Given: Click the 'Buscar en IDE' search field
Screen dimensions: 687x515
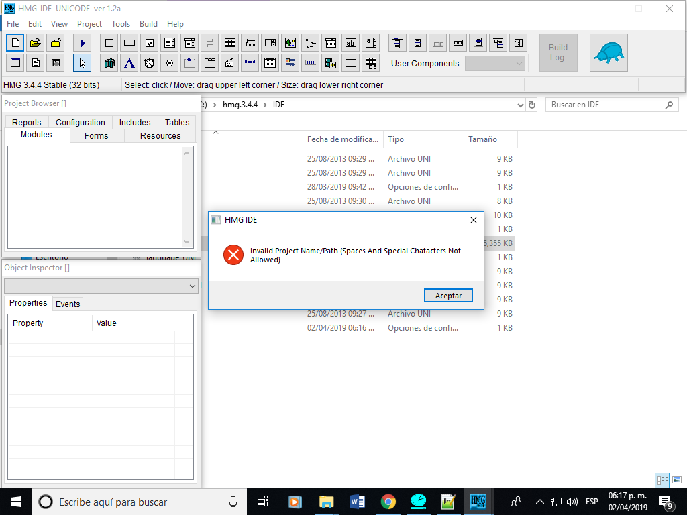Looking at the screenshot, I should pyautogui.click(x=612, y=105).
